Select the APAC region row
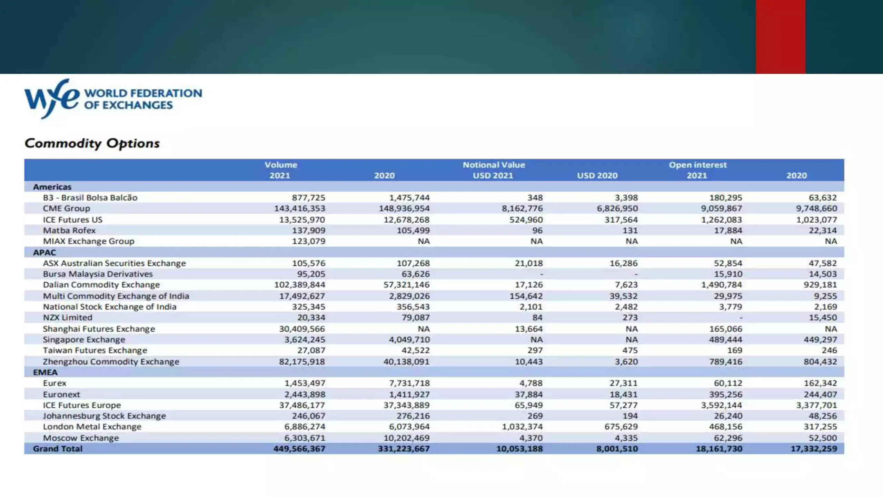 434,252
